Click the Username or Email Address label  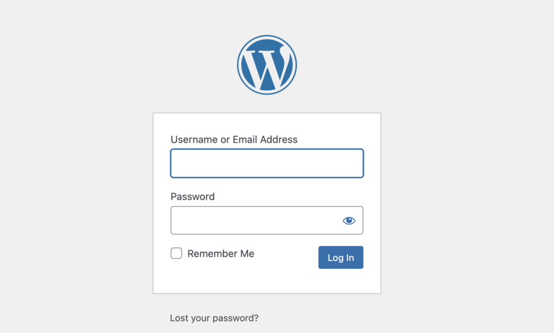(234, 139)
